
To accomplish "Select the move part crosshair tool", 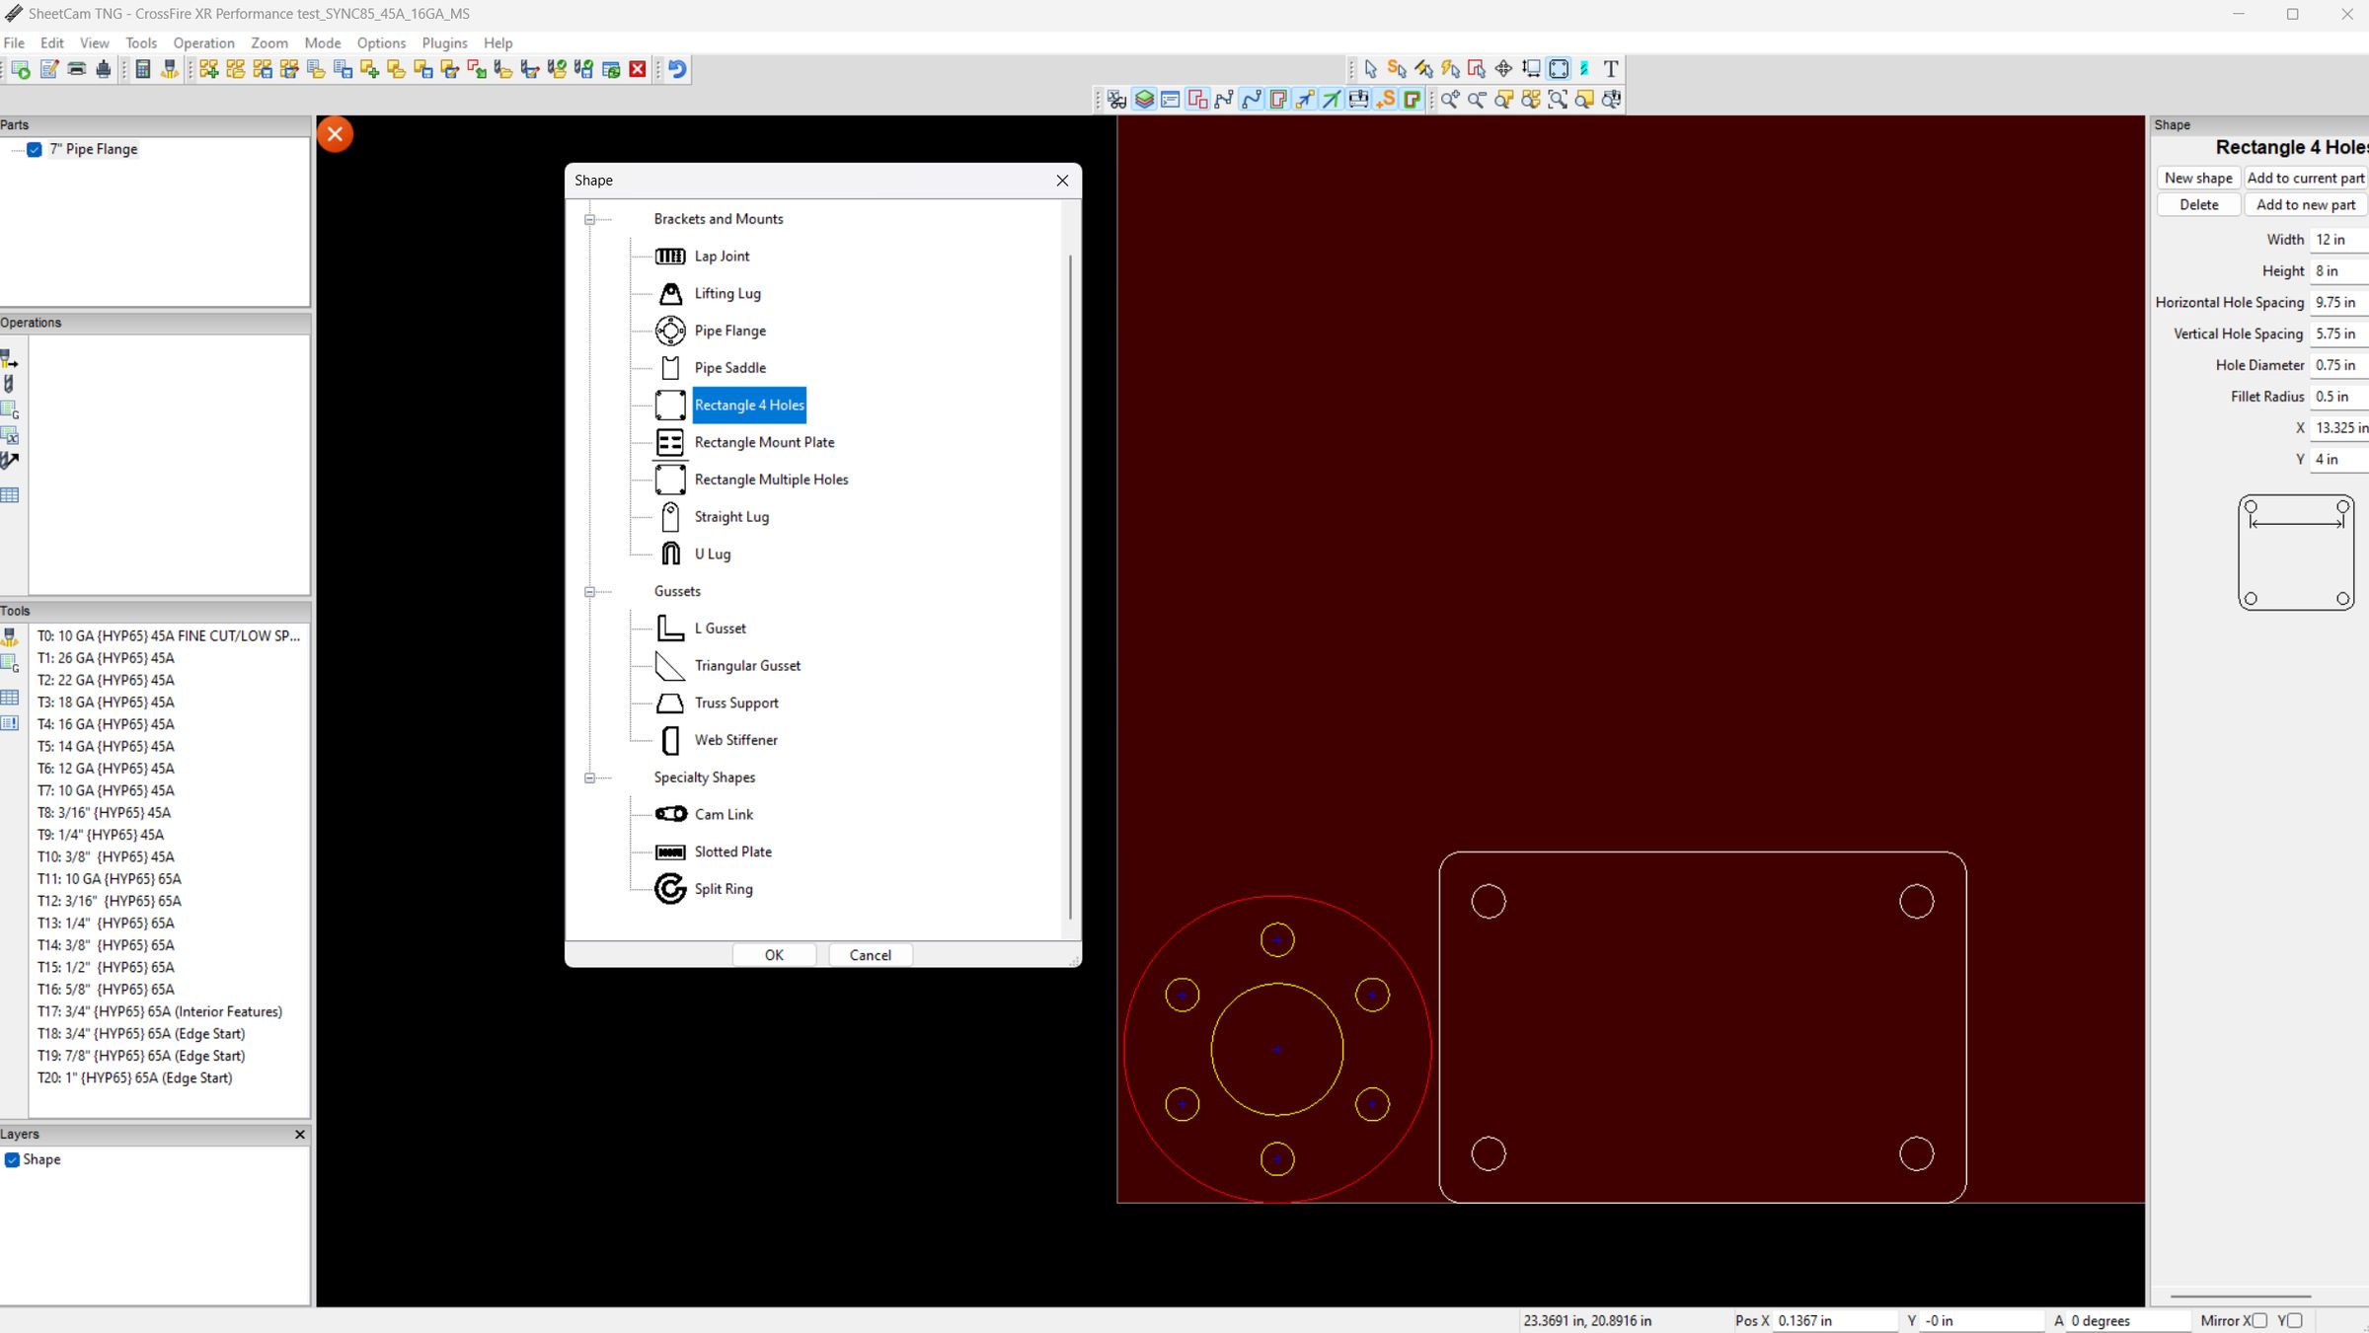I will pos(1502,68).
